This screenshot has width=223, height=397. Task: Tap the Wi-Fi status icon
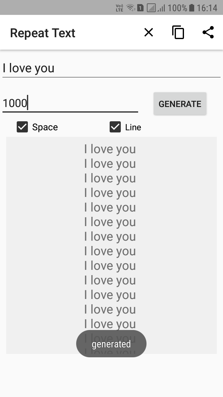pos(131,8)
